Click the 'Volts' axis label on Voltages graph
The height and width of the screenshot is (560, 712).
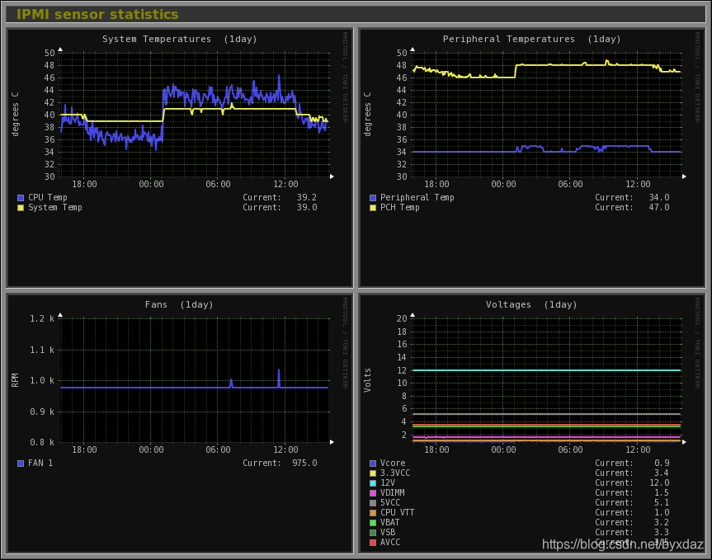[367, 380]
